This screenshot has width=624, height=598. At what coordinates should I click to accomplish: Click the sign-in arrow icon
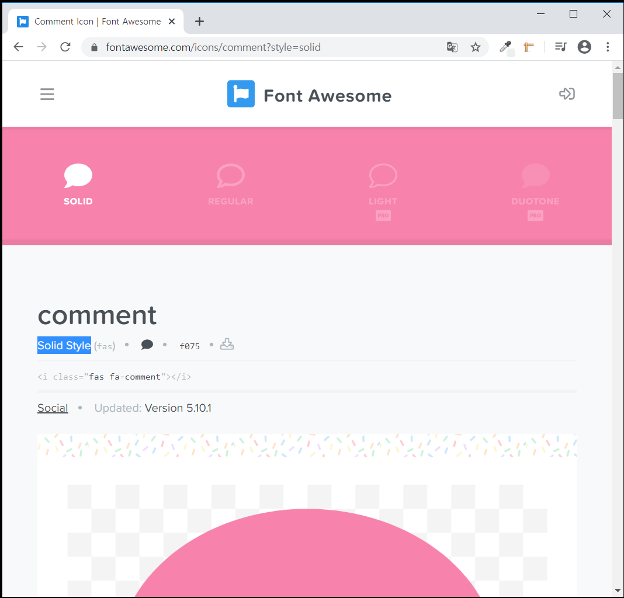[x=567, y=94]
